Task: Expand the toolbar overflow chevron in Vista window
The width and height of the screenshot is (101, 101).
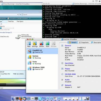Action: 30,18
